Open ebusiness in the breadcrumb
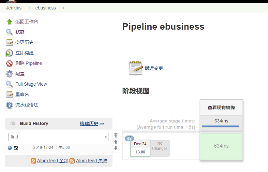 46,8
